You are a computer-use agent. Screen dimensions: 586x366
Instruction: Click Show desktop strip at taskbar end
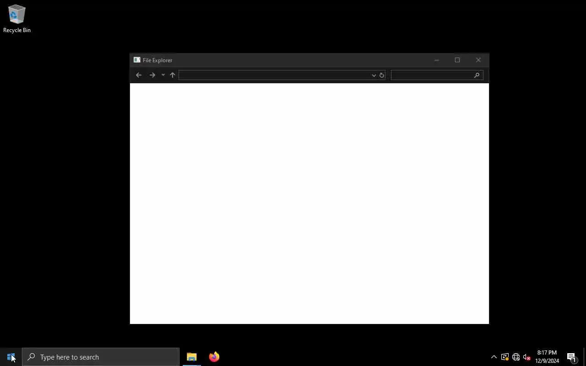click(585, 357)
